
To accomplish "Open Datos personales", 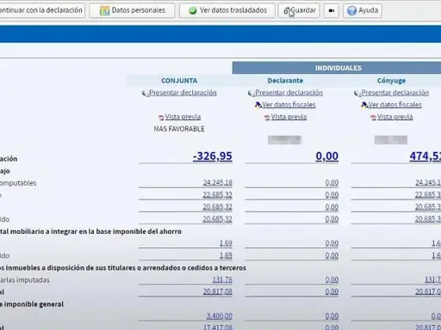I will click(x=132, y=10).
